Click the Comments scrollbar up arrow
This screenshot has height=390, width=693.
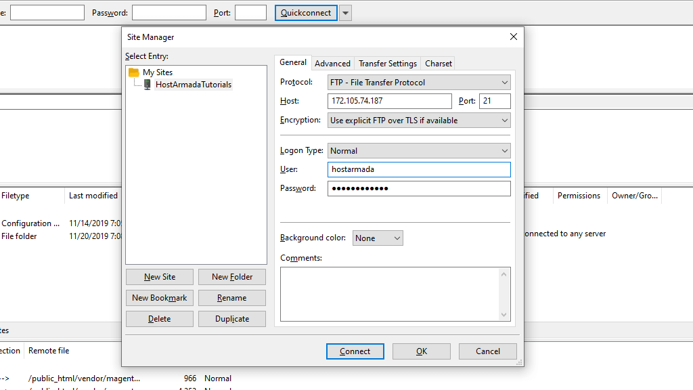[504, 275]
